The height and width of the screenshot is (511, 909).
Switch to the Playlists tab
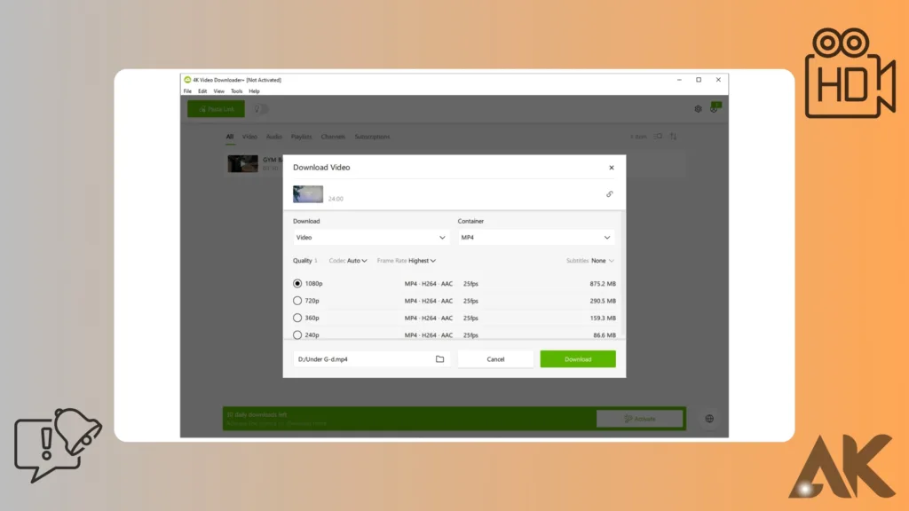302,137
